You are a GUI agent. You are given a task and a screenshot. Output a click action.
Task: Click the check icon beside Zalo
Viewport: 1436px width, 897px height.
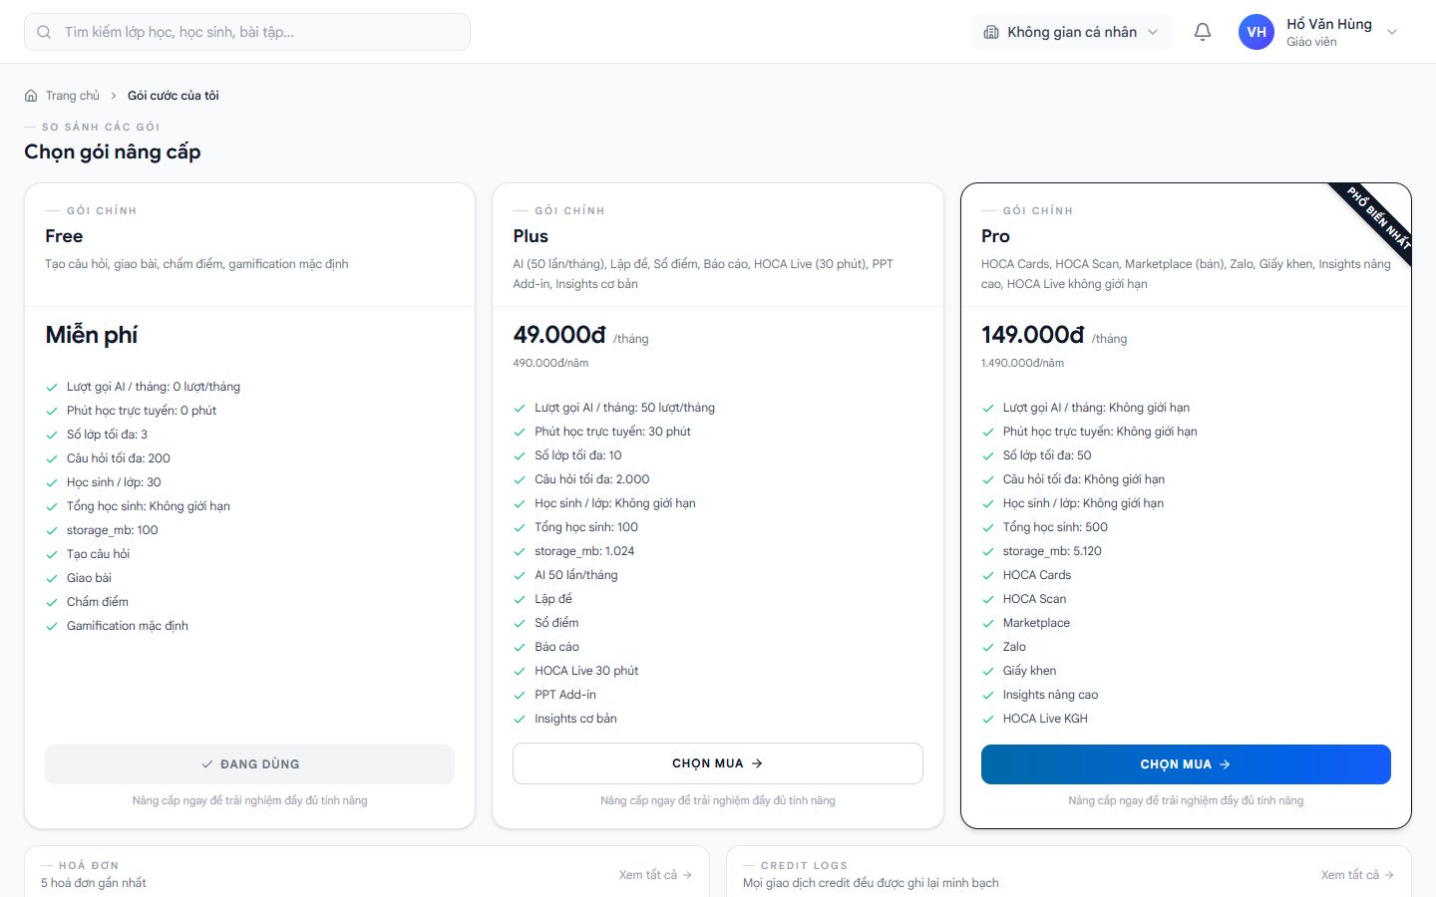tap(988, 647)
